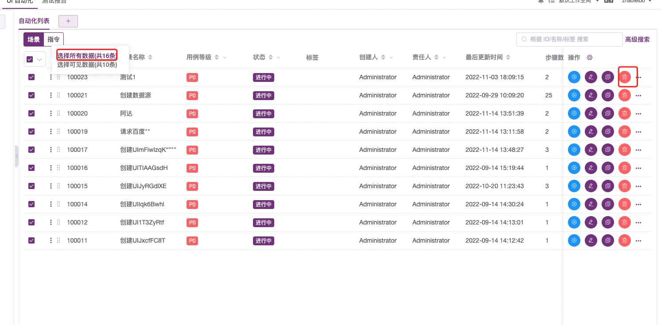Copy scenario 100014 创建UIlqk6Bwhl

tap(608, 204)
